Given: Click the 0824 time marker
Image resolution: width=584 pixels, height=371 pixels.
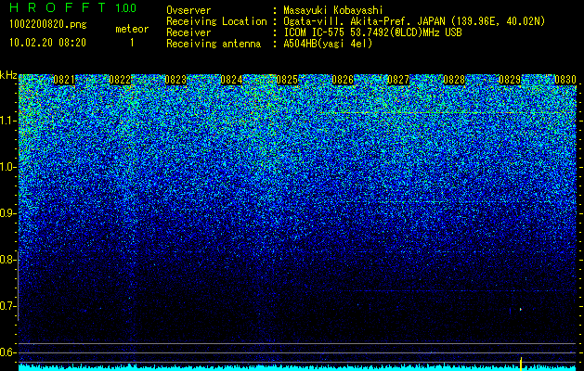Looking at the screenshot, I should (x=231, y=80).
